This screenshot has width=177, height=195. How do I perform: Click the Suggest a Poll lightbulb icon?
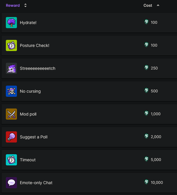click(11, 137)
